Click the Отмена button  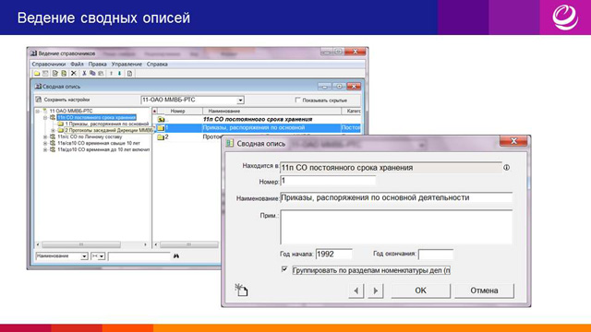484,290
